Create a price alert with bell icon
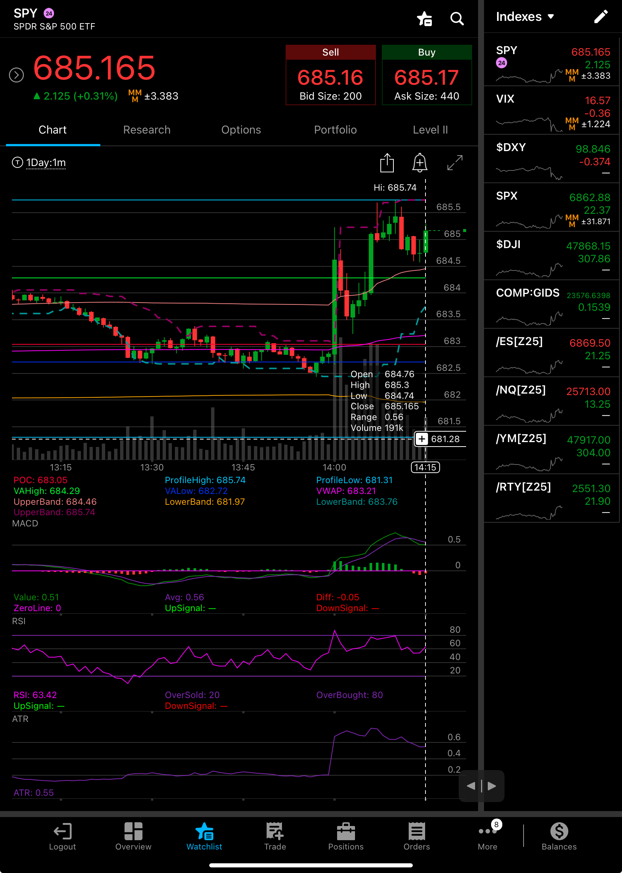622x873 pixels. [x=420, y=163]
